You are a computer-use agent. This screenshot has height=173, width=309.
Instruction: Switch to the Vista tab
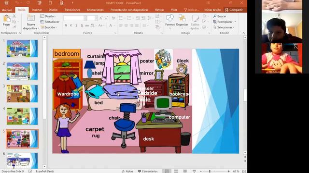[174, 10]
